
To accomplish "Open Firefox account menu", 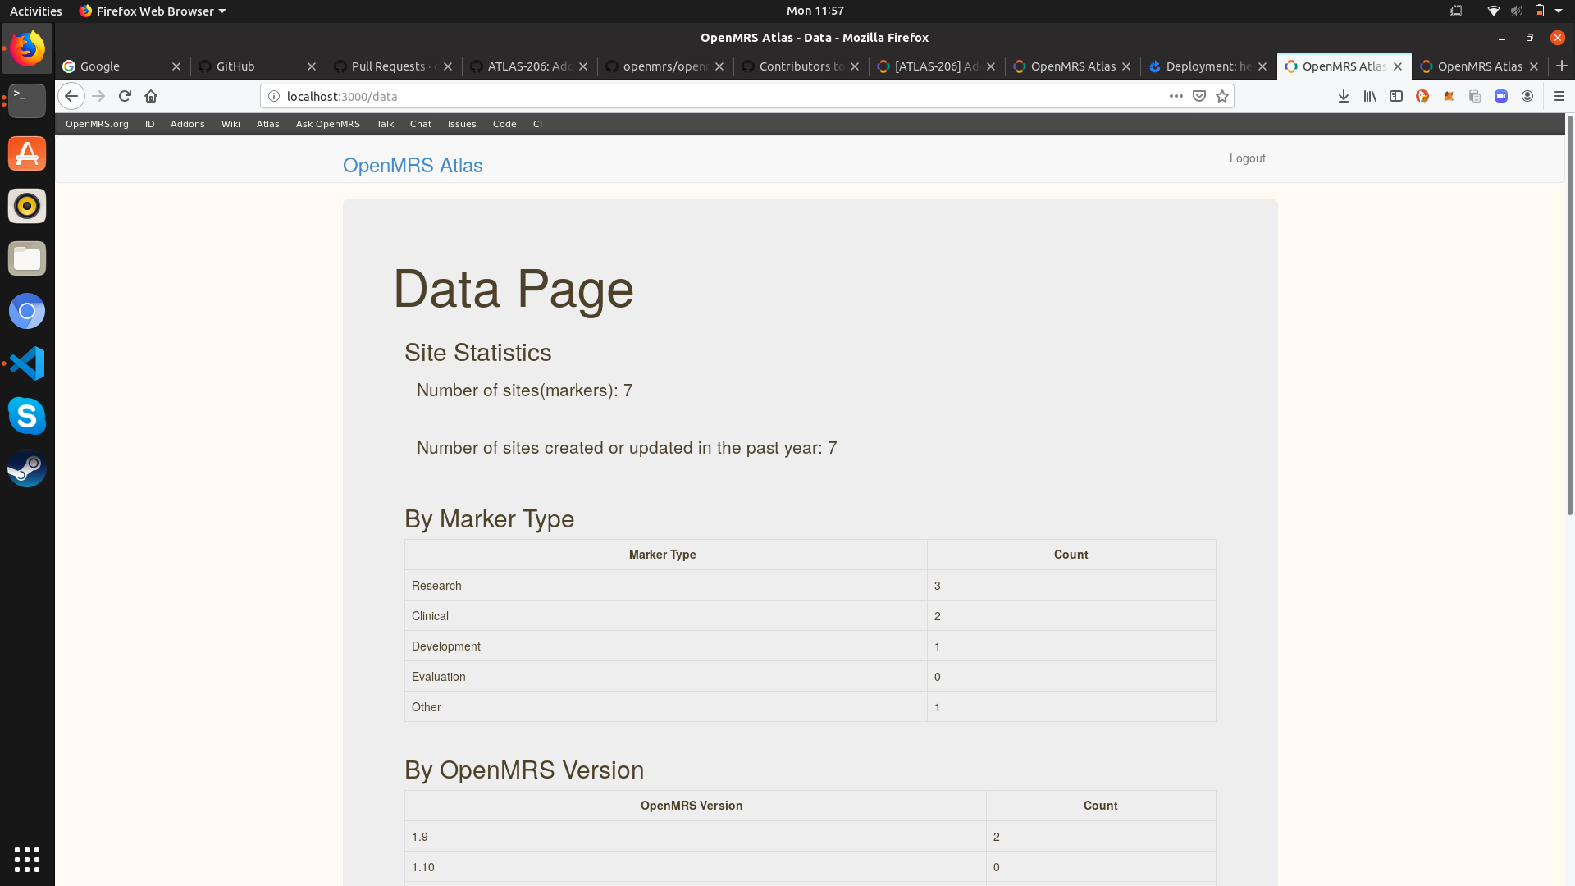I will pyautogui.click(x=1527, y=96).
